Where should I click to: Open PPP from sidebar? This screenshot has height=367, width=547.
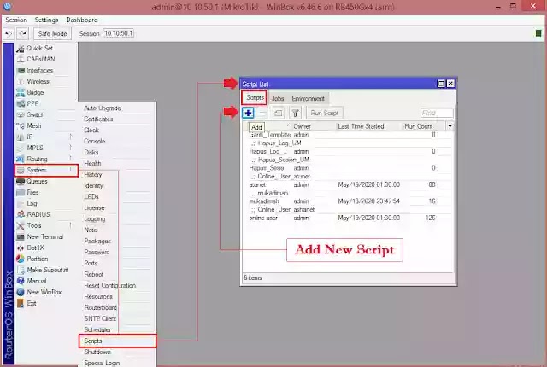[32, 103]
